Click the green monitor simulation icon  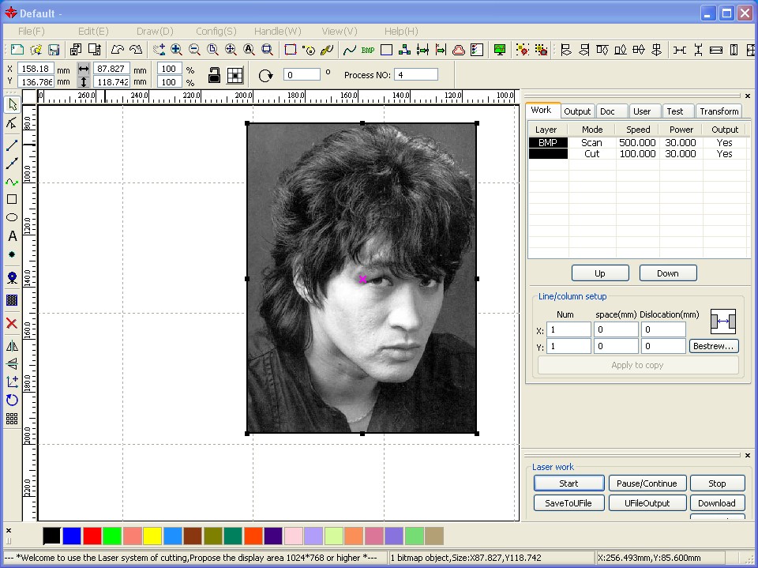tap(499, 50)
